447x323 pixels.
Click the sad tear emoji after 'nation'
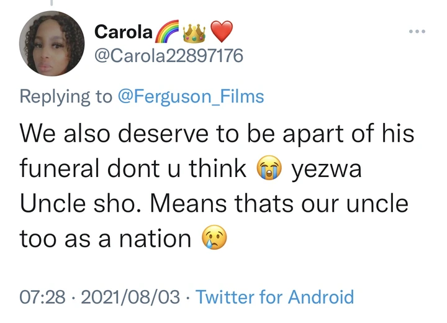click(215, 237)
